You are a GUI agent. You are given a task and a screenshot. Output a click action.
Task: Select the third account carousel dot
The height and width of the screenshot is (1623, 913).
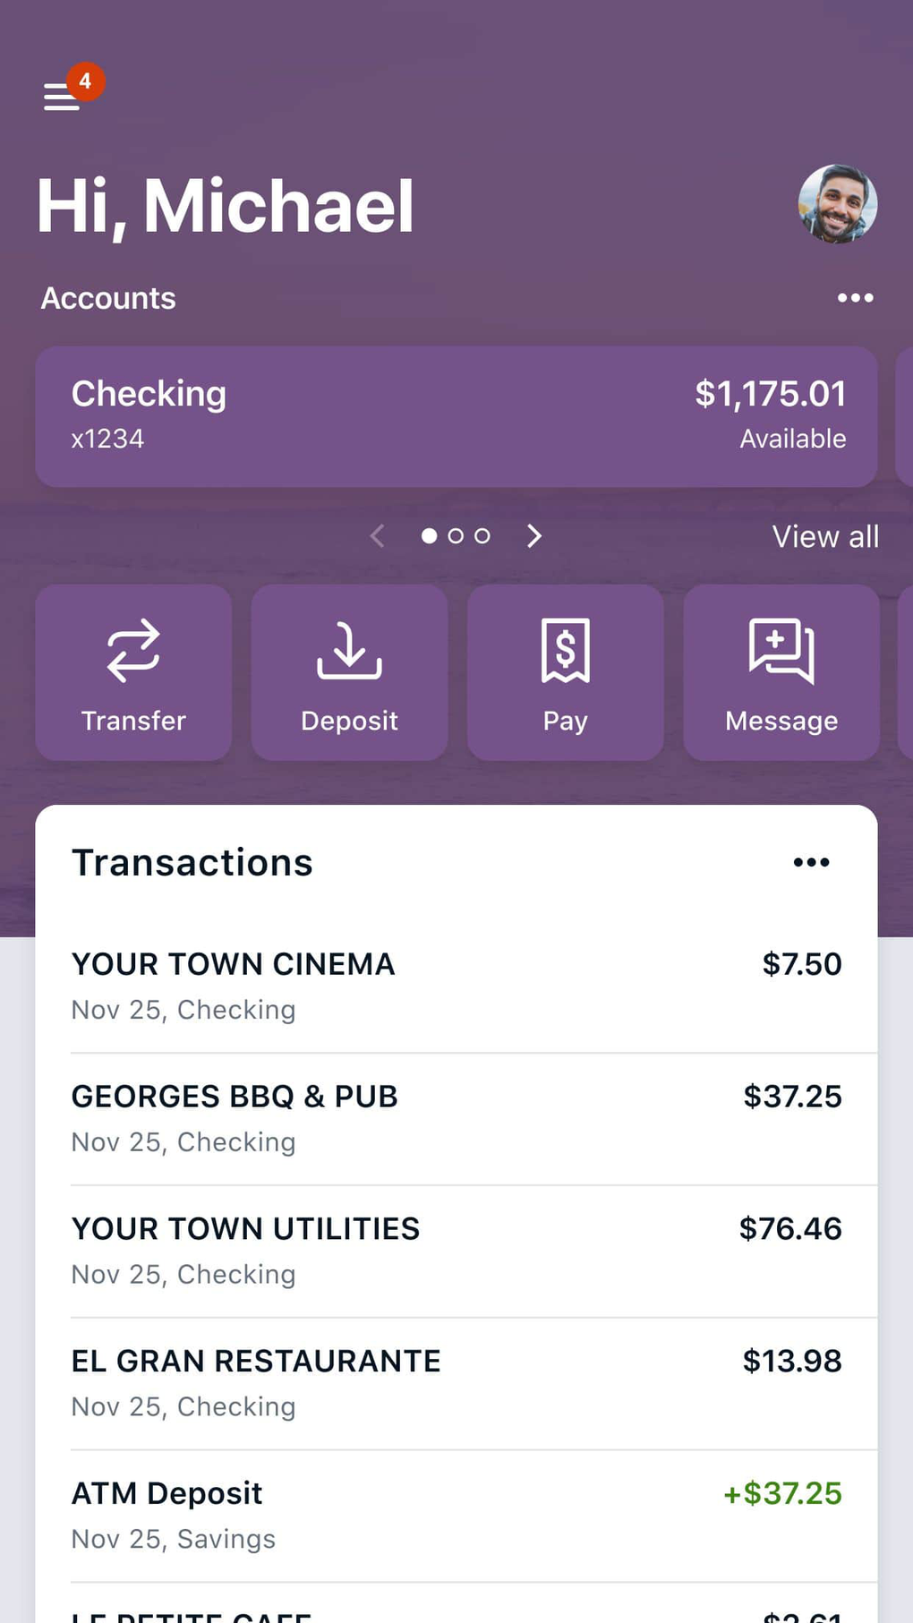click(482, 536)
